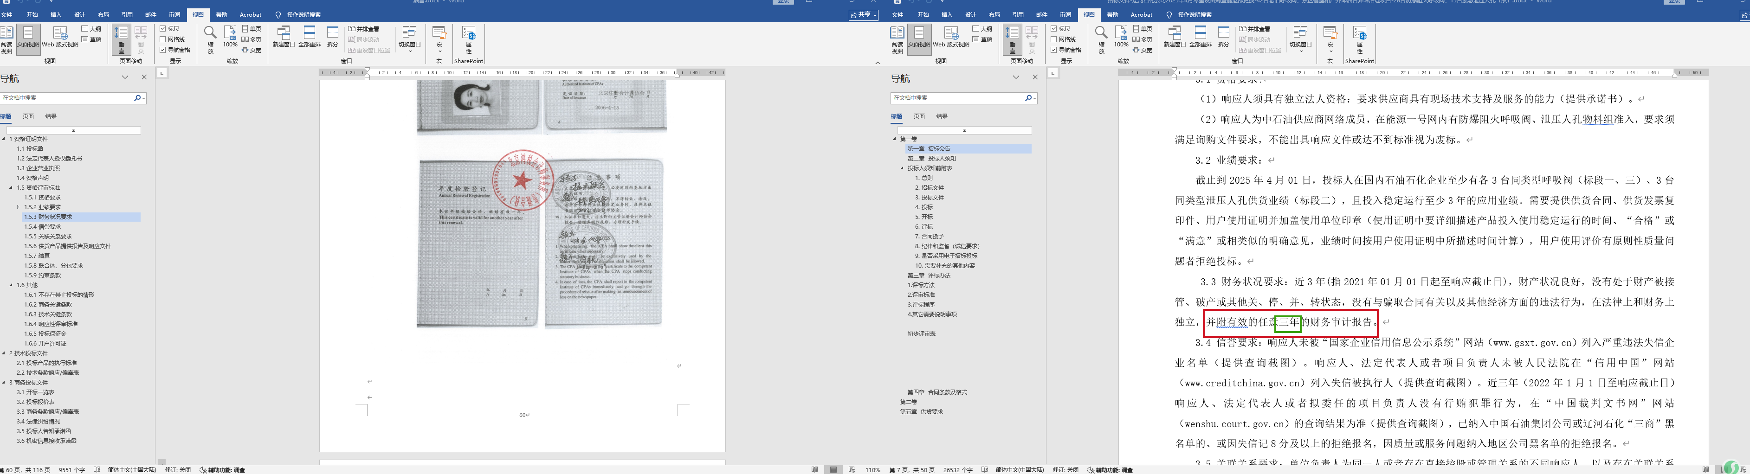Click the 共享 share button
The width and height of the screenshot is (1750, 474).
(x=864, y=15)
